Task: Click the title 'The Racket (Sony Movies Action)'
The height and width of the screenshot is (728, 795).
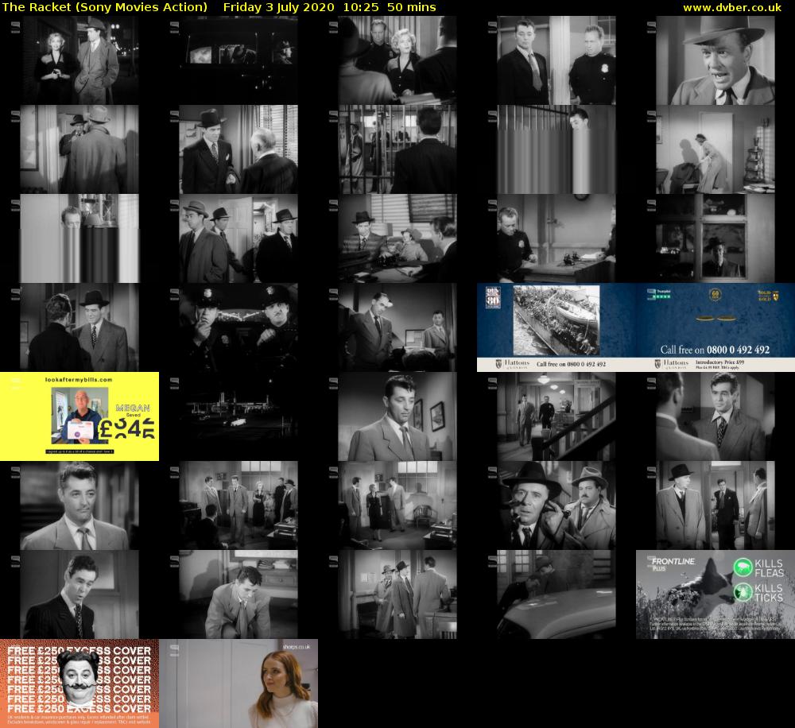Action: (x=105, y=7)
